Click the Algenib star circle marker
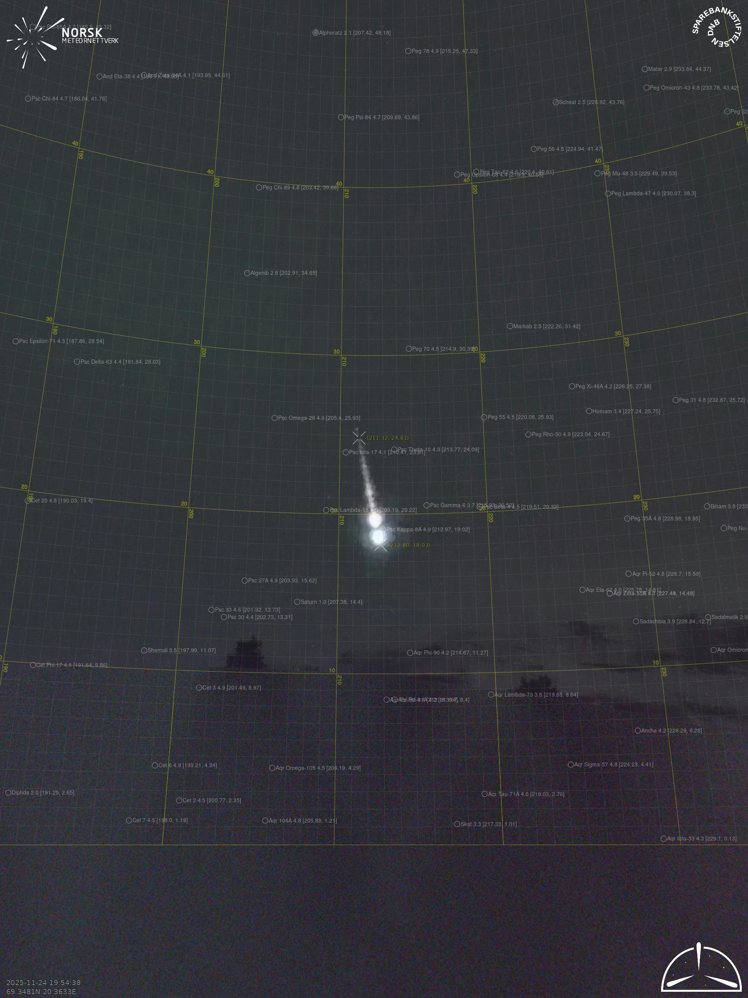The width and height of the screenshot is (748, 998). (247, 273)
